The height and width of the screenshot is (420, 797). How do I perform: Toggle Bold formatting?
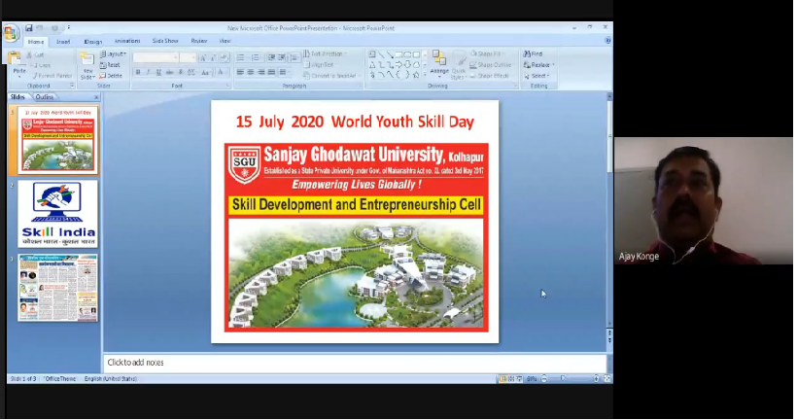[138, 73]
